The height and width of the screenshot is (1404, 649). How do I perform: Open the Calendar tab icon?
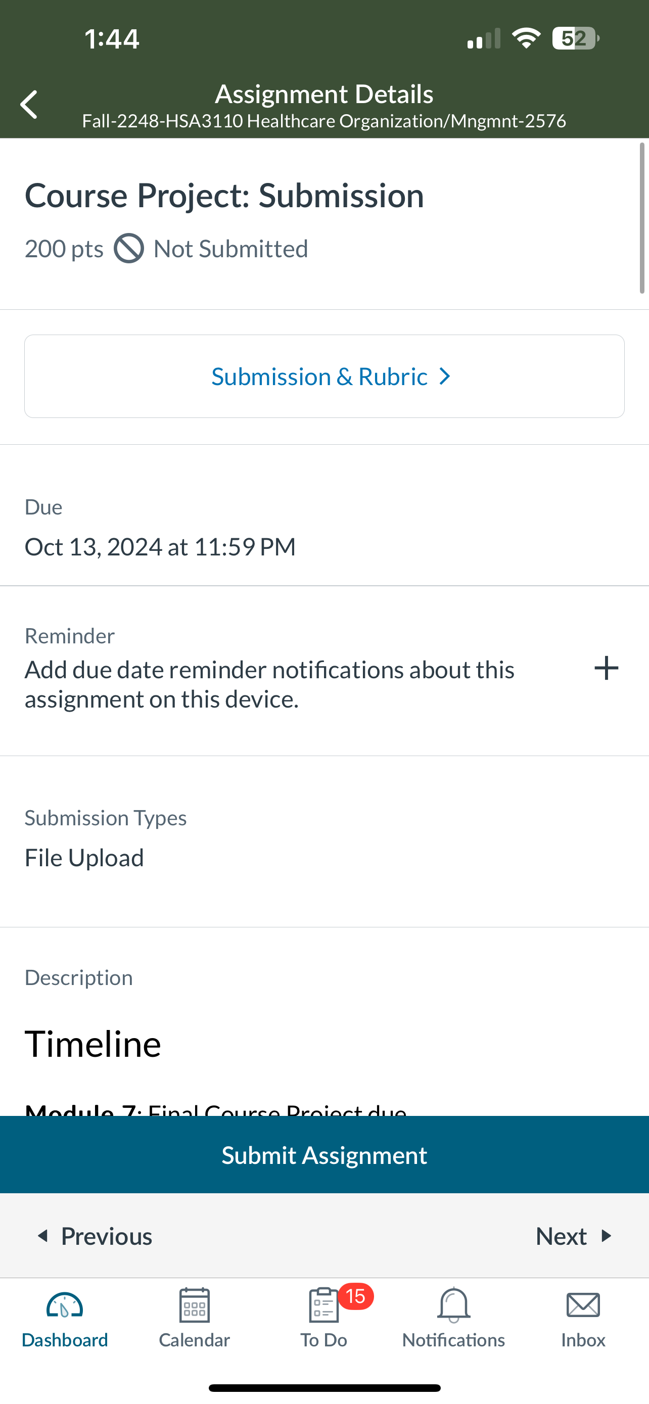point(194,1305)
